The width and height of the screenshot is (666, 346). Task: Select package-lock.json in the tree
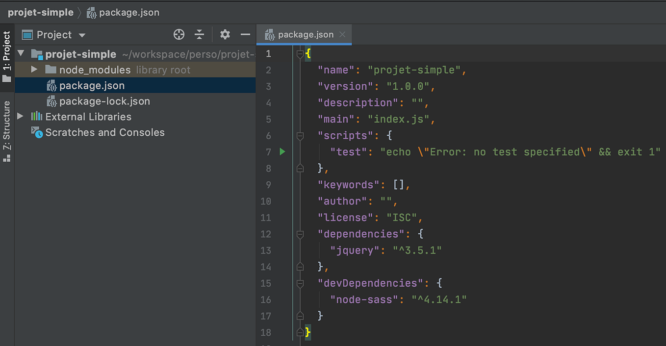tap(104, 101)
